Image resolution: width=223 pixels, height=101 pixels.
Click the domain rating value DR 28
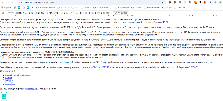point(18,13)
